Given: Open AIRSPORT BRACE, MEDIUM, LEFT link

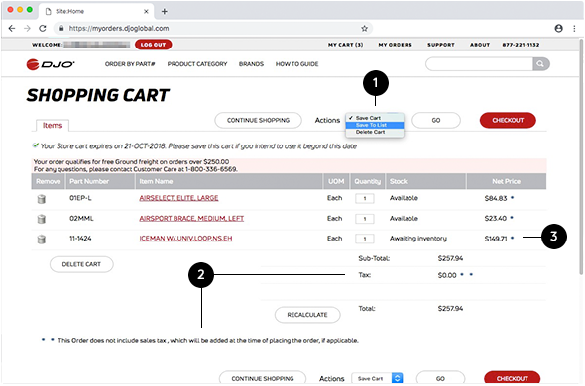Looking at the screenshot, I should click(191, 218).
